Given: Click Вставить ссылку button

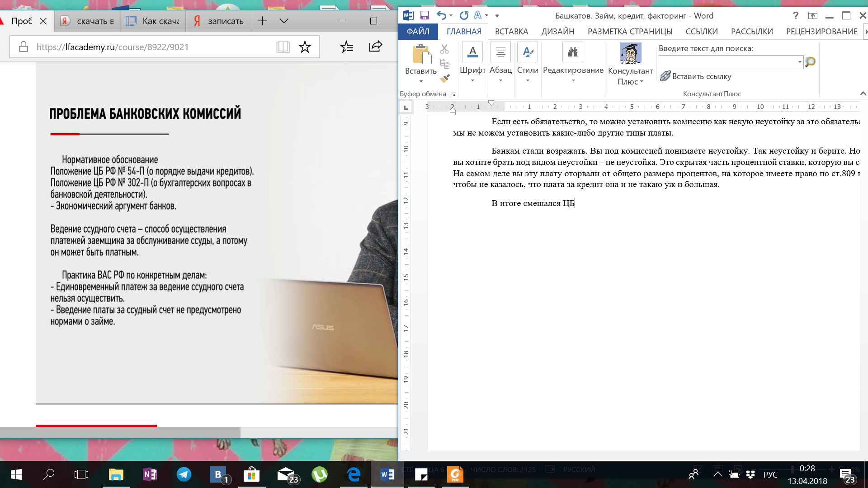Looking at the screenshot, I should click(x=696, y=76).
